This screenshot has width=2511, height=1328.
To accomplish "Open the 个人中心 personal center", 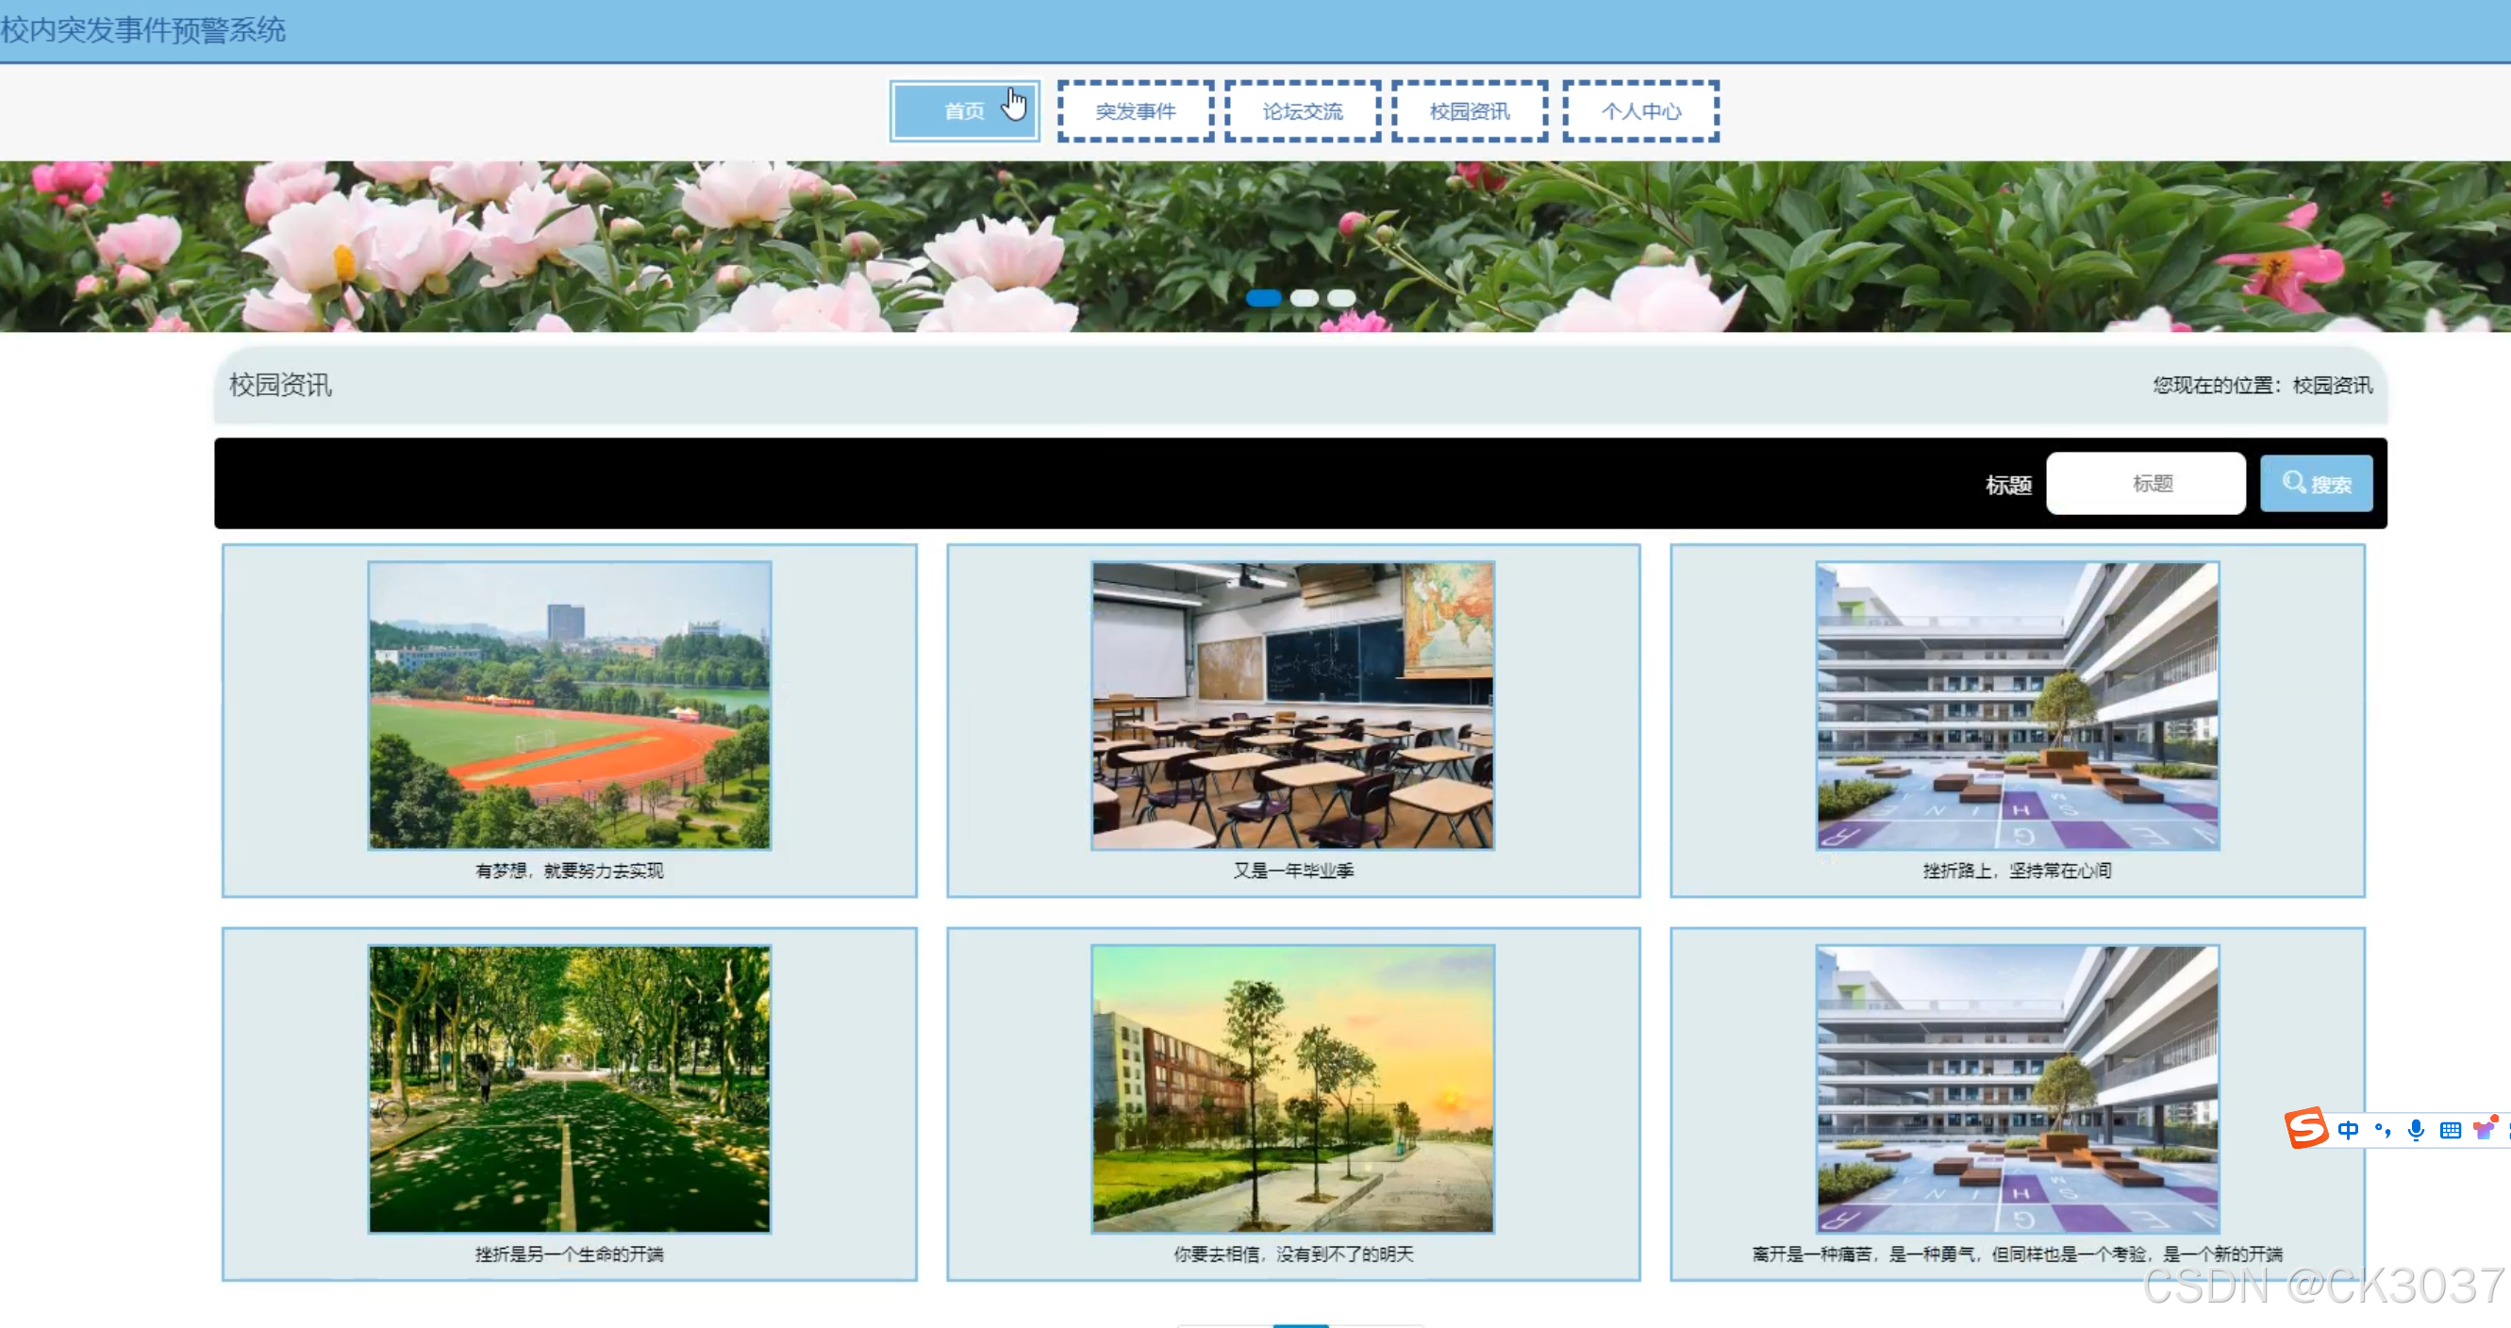I will 1640,111.
